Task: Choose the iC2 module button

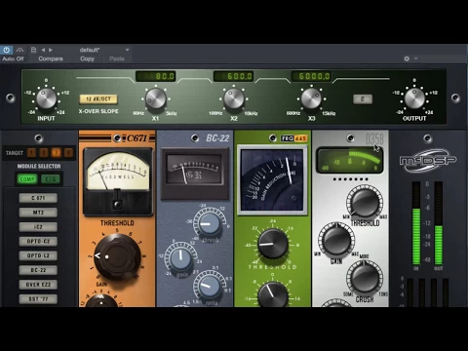Action: point(38,227)
